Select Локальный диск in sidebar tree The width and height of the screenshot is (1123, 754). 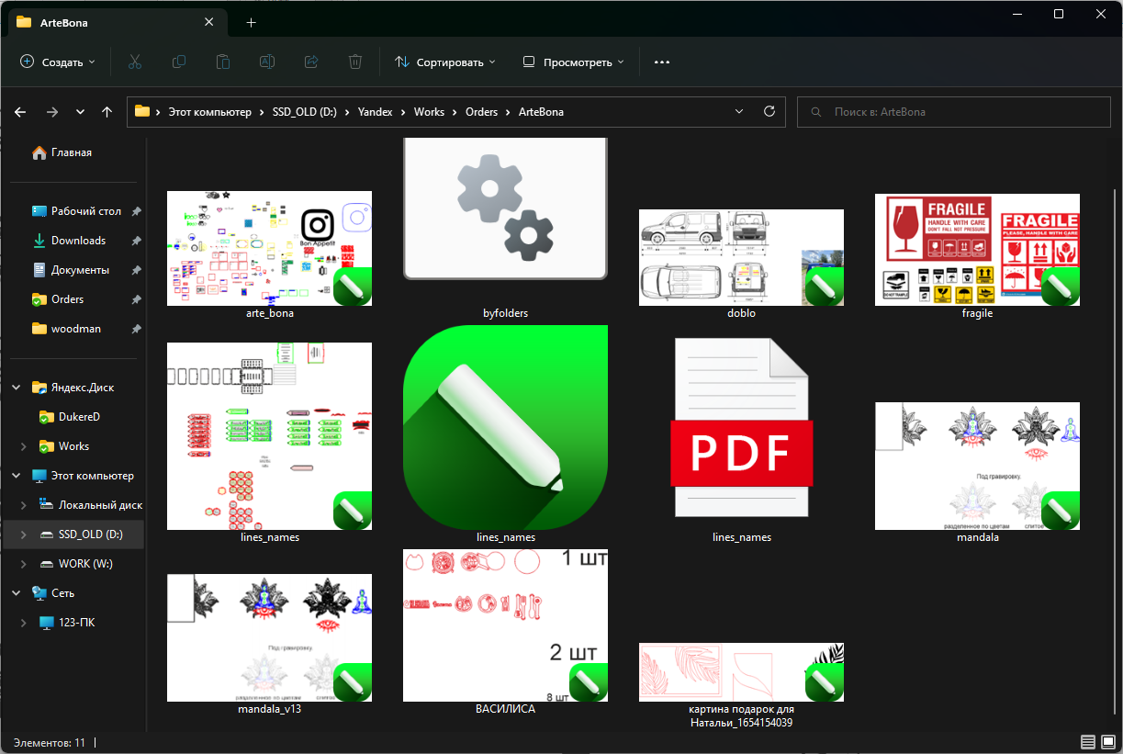click(x=91, y=505)
